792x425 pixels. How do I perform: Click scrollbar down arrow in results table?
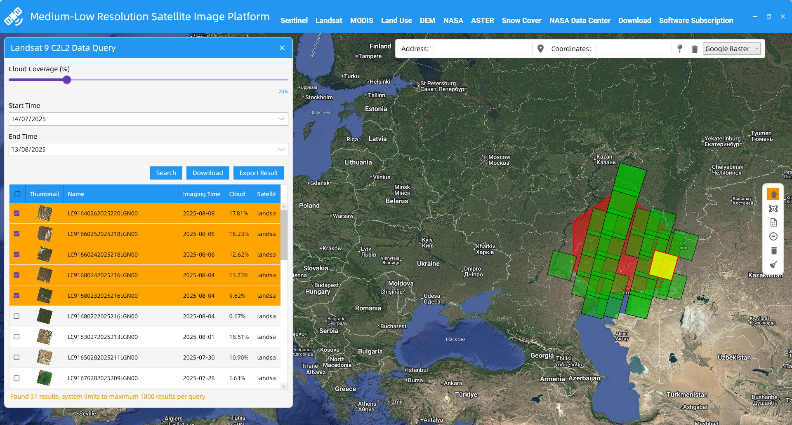tap(284, 386)
